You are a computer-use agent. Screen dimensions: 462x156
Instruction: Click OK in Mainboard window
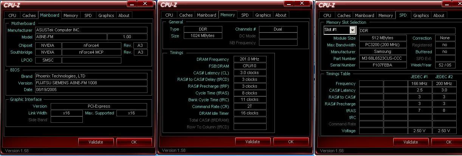134,142
